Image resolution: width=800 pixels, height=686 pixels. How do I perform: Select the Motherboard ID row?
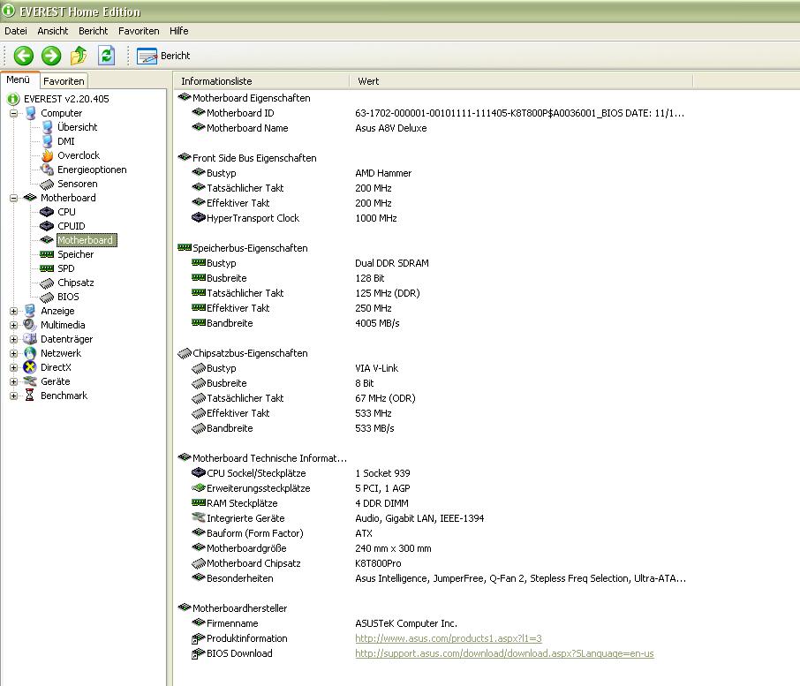pyautogui.click(x=439, y=113)
